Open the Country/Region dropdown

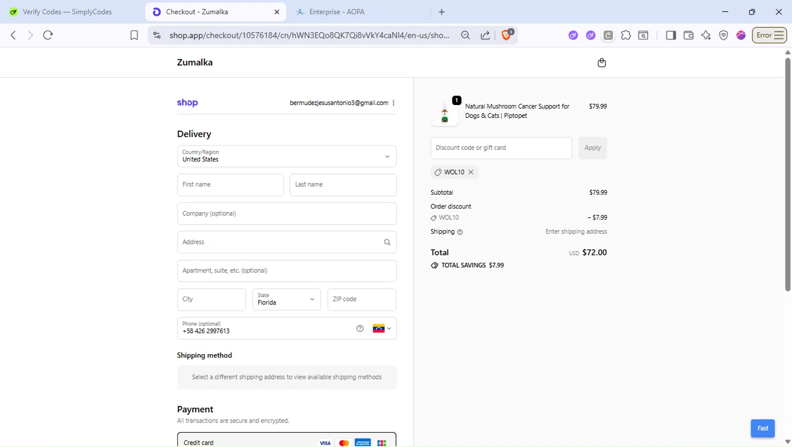pyautogui.click(x=287, y=156)
